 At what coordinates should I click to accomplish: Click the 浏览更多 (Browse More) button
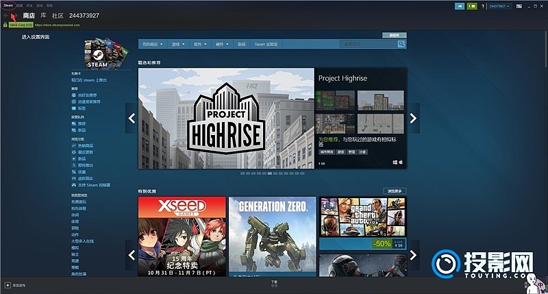pyautogui.click(x=395, y=191)
